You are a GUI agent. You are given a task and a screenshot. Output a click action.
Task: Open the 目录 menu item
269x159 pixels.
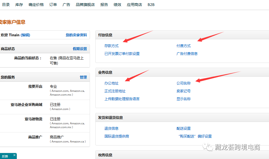pyautogui.click(x=6, y=4)
